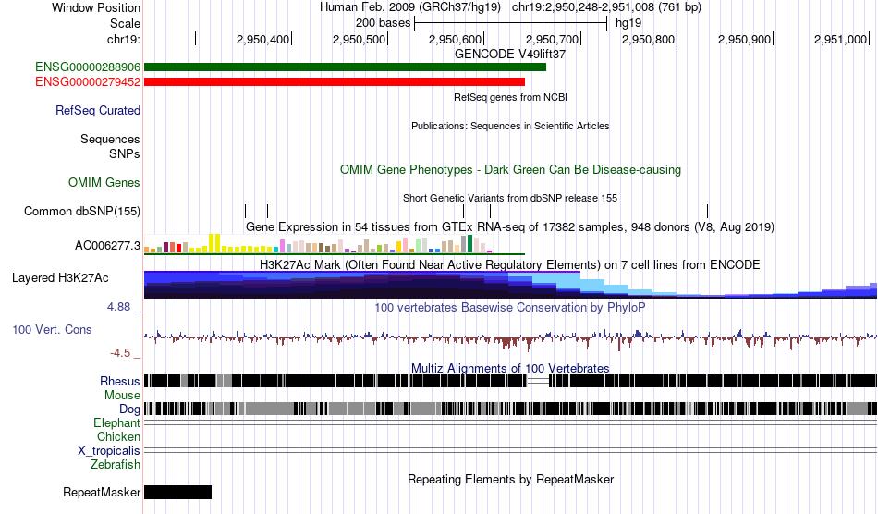Image resolution: width=878 pixels, height=514 pixels.
Task: Click the 200 bases scale bar
Action: click(x=511, y=23)
